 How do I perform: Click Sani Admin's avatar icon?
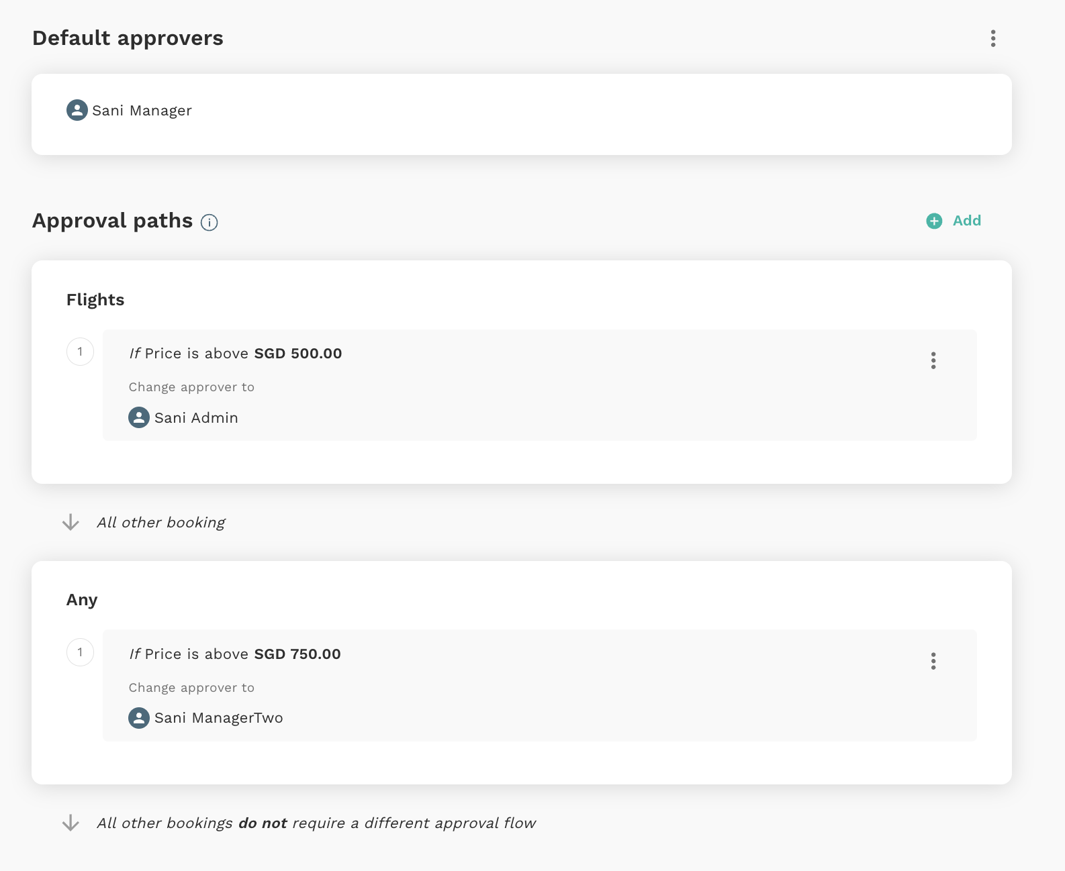(139, 417)
